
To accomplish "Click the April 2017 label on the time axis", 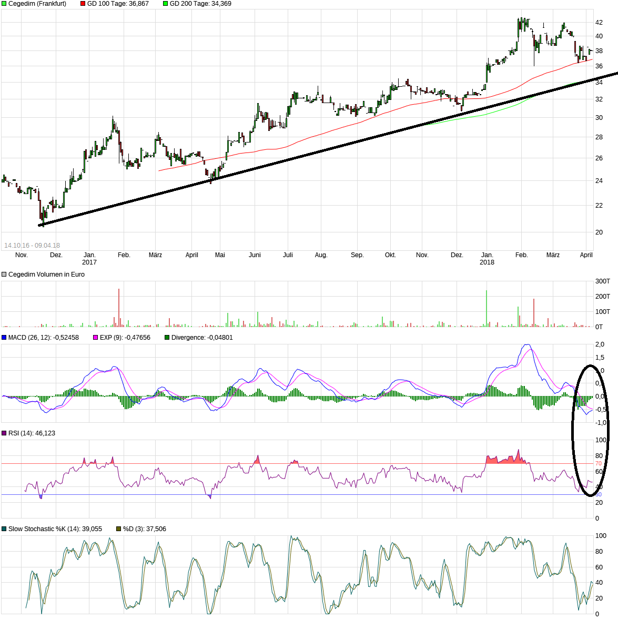I will [x=192, y=255].
